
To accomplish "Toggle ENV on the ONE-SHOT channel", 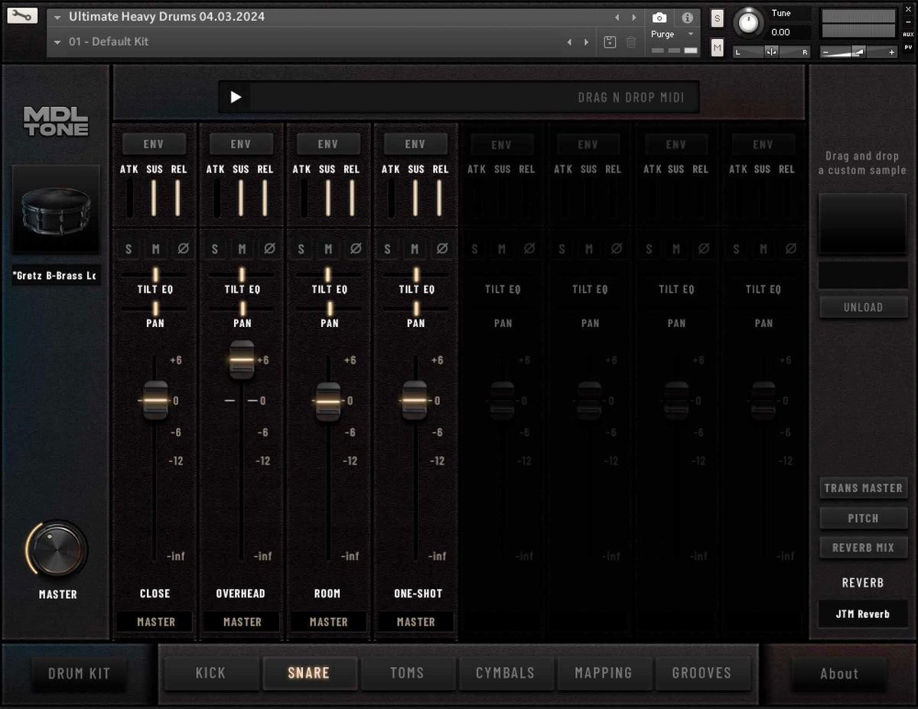I will pyautogui.click(x=415, y=144).
